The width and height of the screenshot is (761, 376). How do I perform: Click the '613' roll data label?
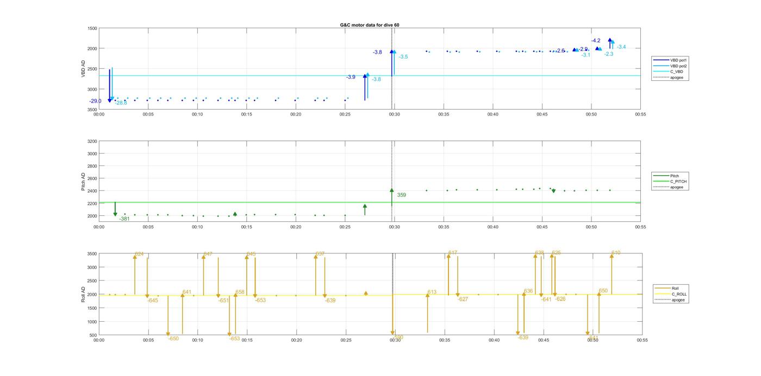coord(432,292)
